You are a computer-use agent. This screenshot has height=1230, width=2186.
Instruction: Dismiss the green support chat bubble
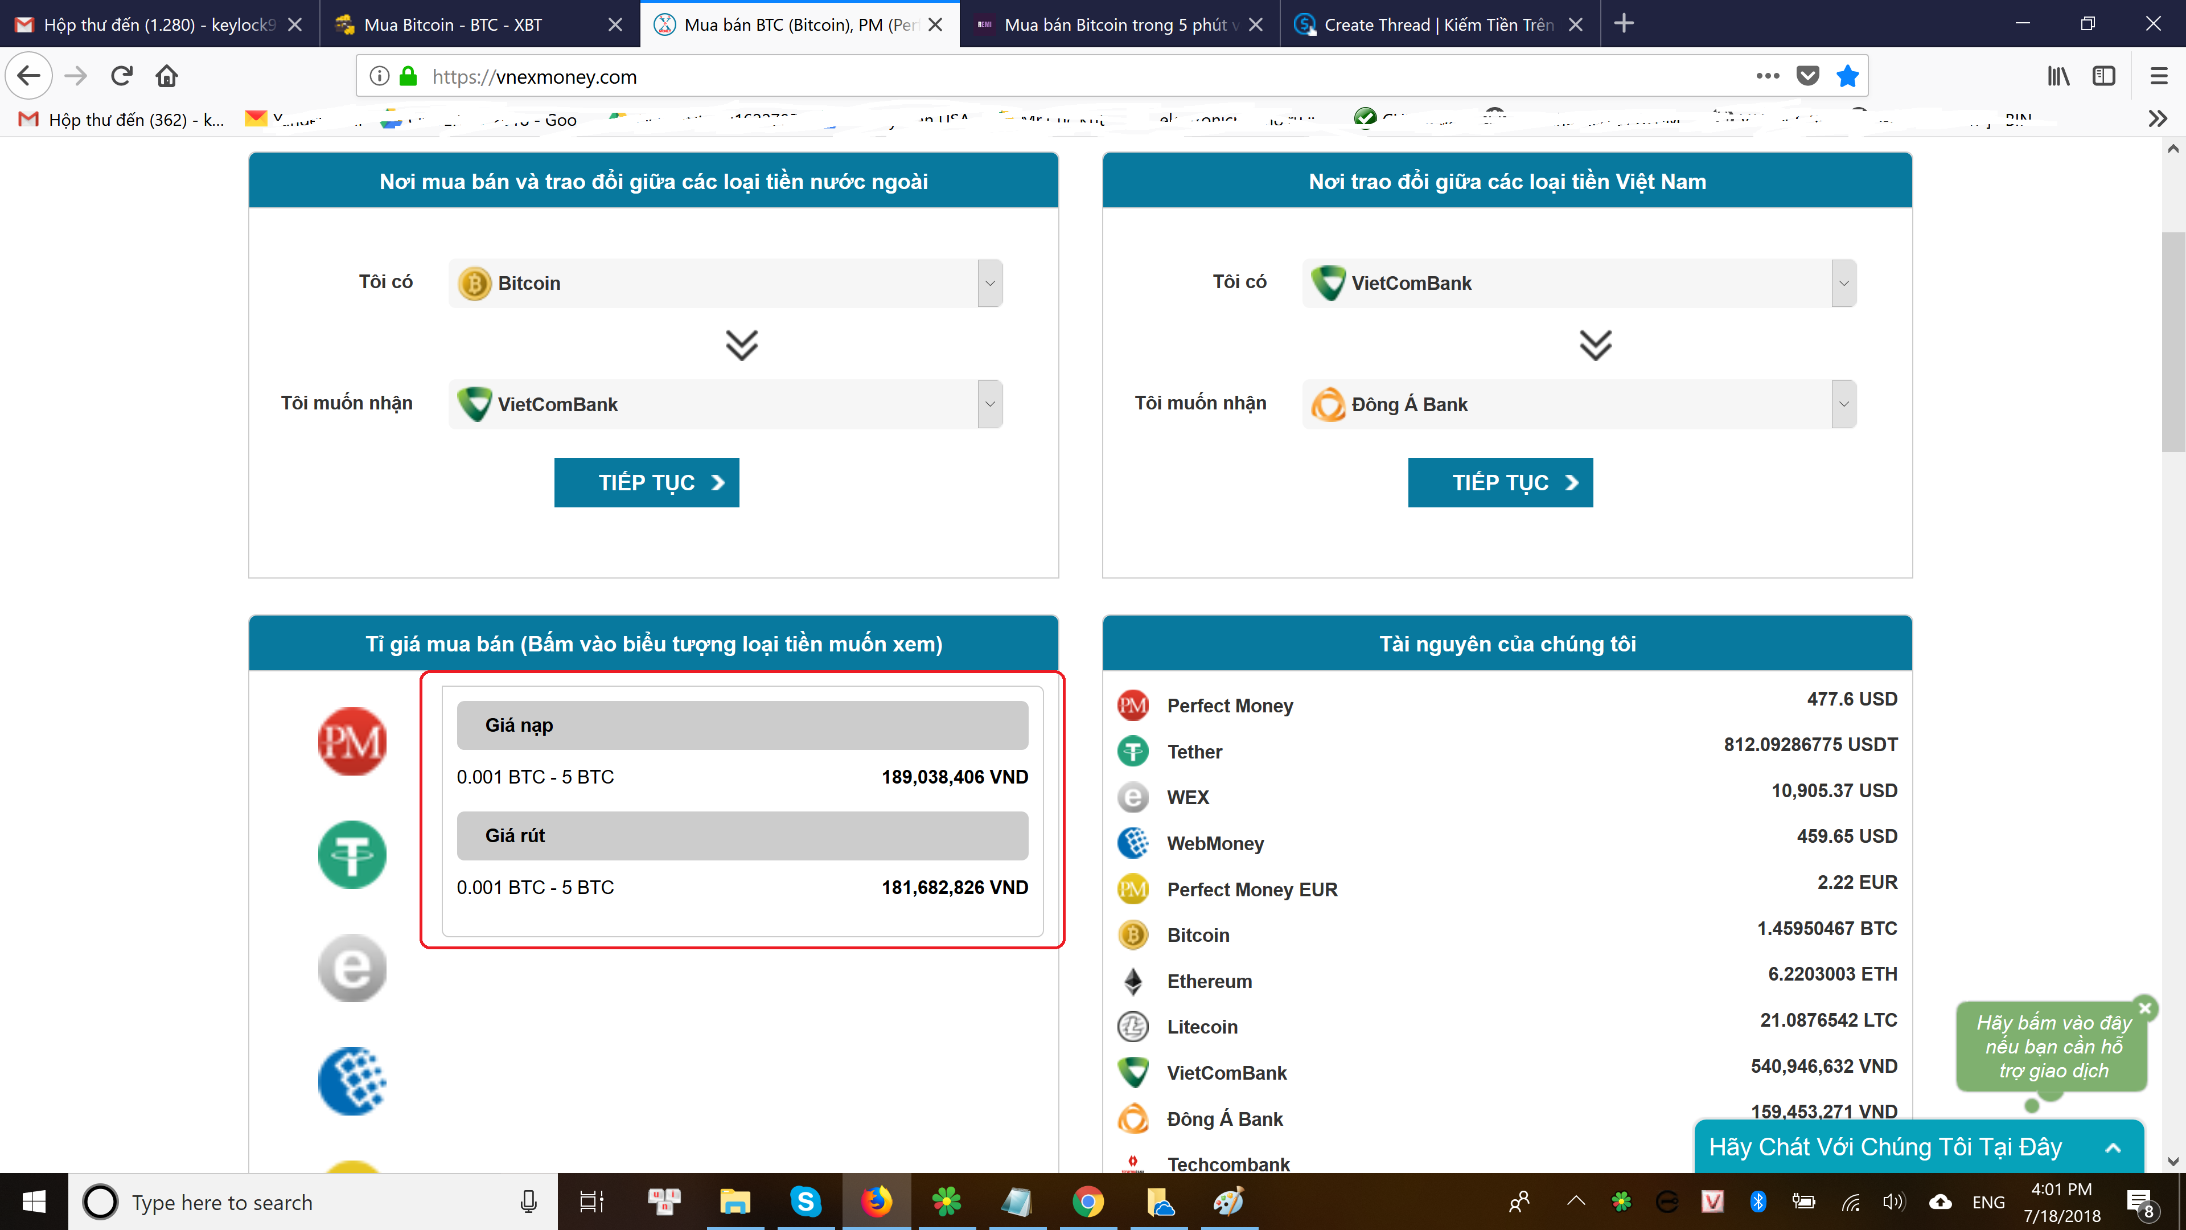(x=2144, y=1007)
